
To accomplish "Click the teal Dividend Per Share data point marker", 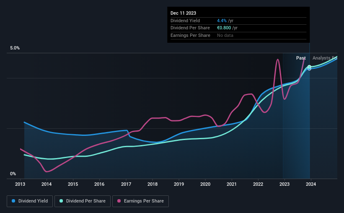I will [x=309, y=67].
